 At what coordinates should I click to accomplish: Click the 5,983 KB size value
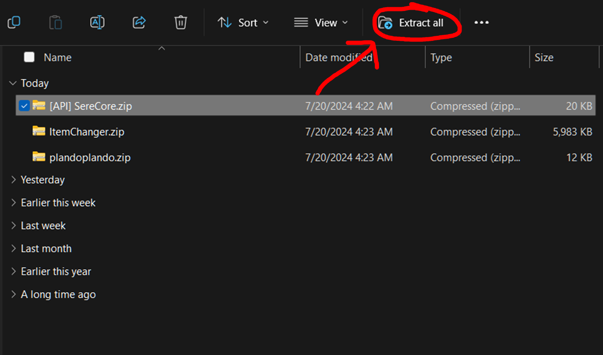point(572,132)
